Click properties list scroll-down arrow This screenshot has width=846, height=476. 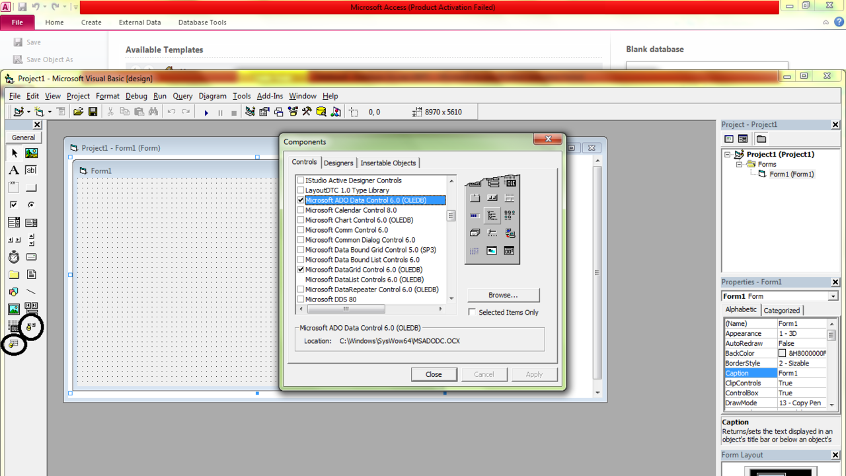point(832,403)
